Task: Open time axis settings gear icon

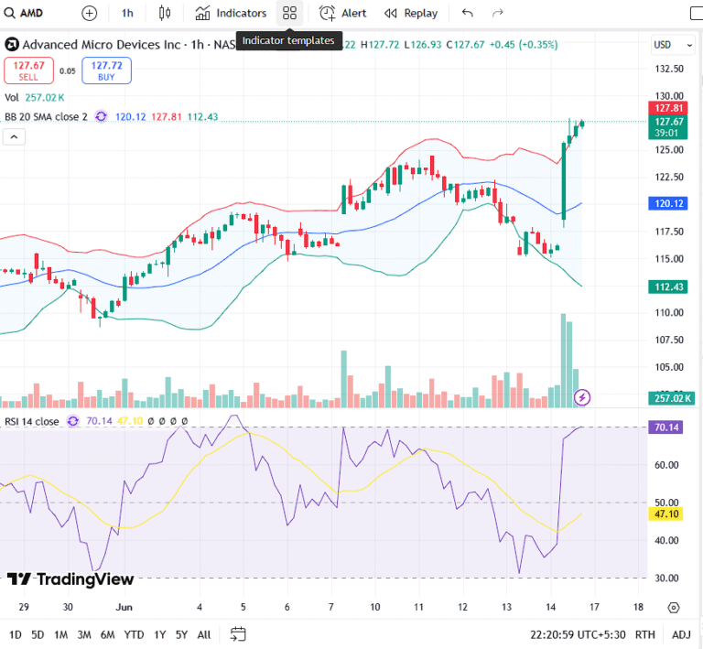Action: click(674, 607)
